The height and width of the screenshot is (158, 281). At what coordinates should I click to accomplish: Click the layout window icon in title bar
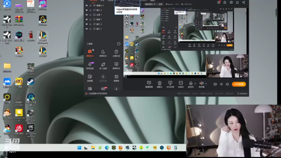[x=231, y=2]
